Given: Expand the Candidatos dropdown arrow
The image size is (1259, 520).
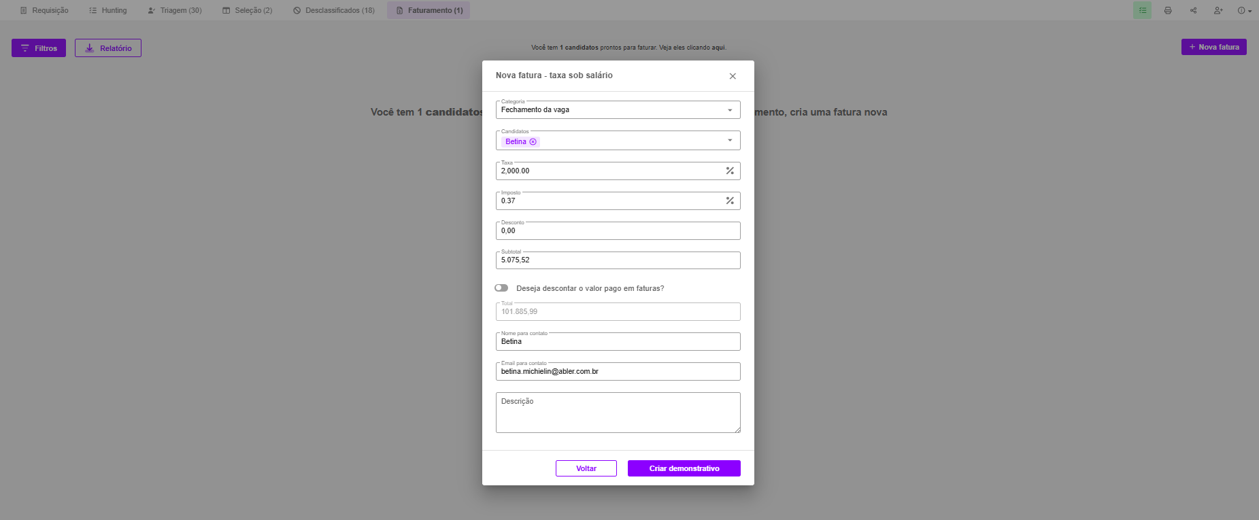Looking at the screenshot, I should tap(730, 141).
